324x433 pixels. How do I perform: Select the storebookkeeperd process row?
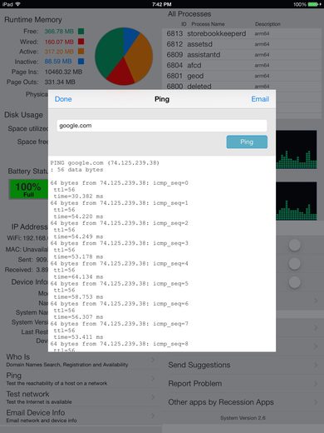(243, 33)
